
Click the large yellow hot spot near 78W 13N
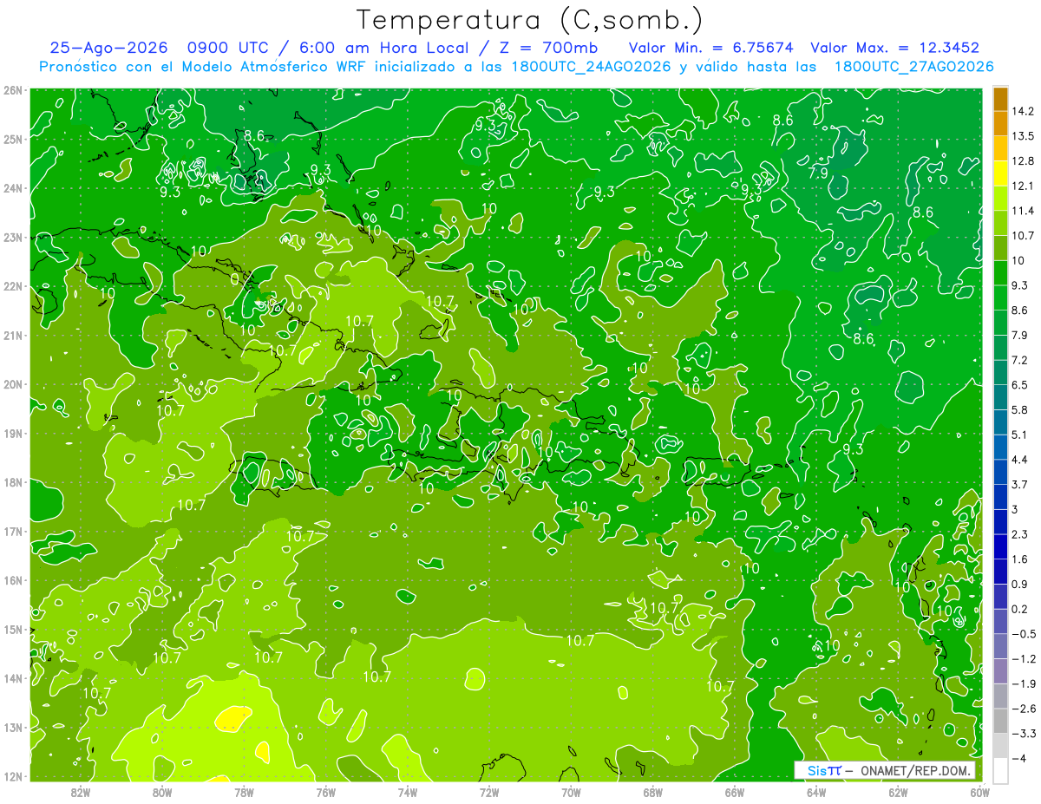click(x=232, y=718)
